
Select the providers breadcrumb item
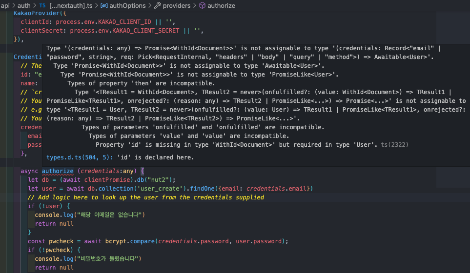coord(177,5)
